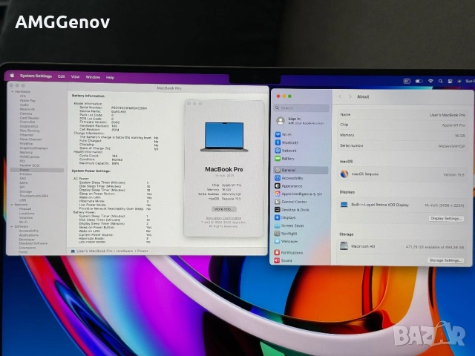Open Wallpaper settings
475x356 pixels.
pos(301,241)
